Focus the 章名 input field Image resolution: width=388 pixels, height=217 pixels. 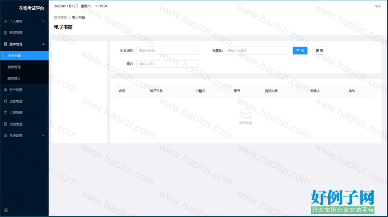coord(167,64)
